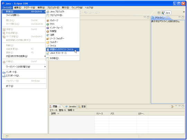The height and width of the screenshot is (140, 187).
Task: Minimize the problems view panel
Action: coord(179,106)
